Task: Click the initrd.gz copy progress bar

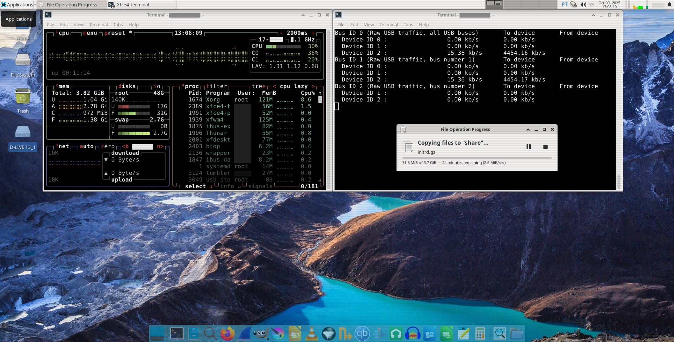Action: point(477,158)
